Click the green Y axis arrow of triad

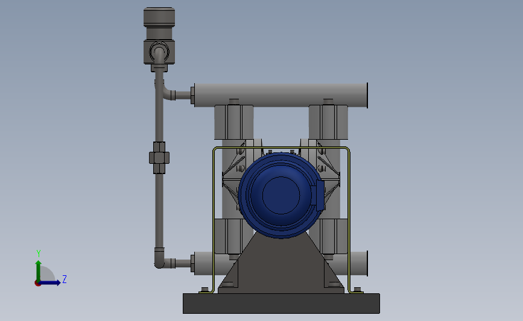click(39, 270)
